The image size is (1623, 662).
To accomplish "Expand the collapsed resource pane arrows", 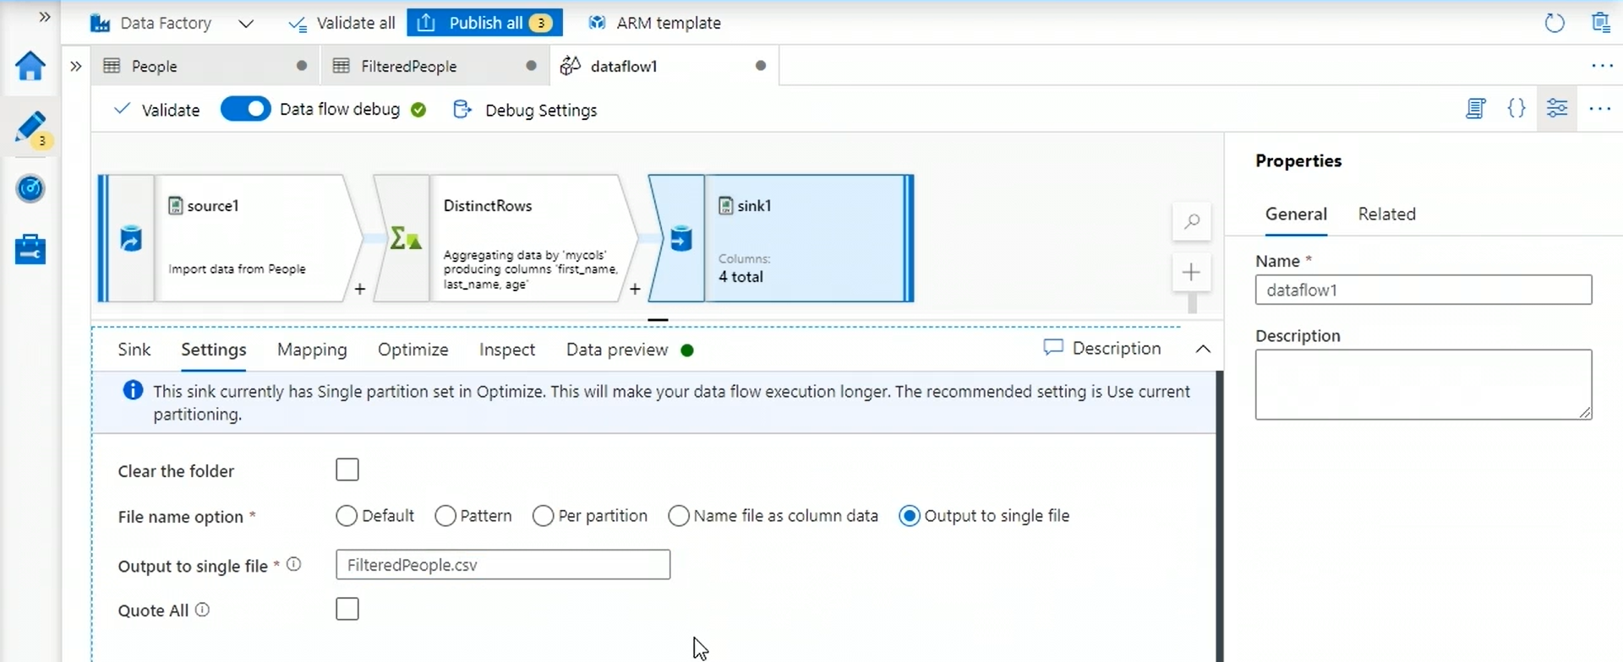I will [x=75, y=66].
